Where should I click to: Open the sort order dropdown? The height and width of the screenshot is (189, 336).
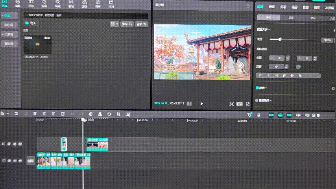pos(127,24)
